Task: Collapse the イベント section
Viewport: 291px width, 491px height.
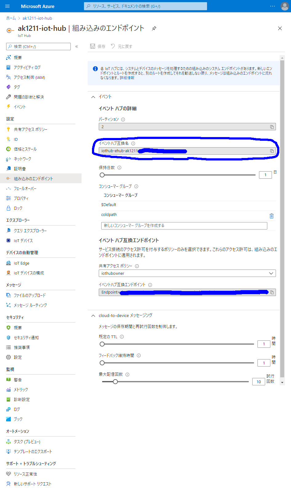Action: point(93,97)
